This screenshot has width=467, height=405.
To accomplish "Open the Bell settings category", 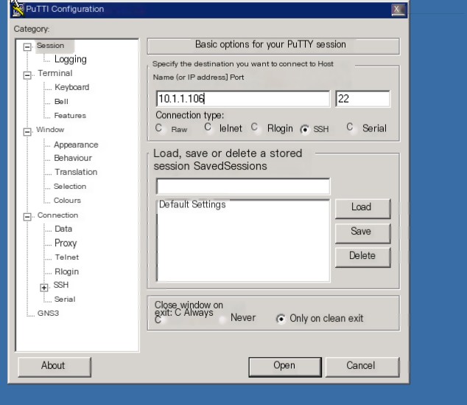I will (61, 101).
